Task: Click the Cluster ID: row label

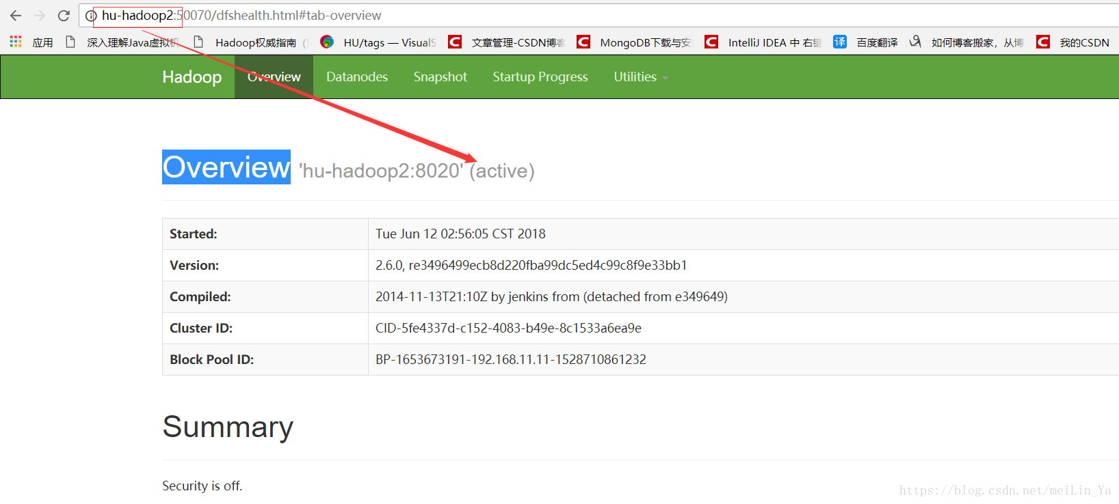Action: (x=201, y=328)
